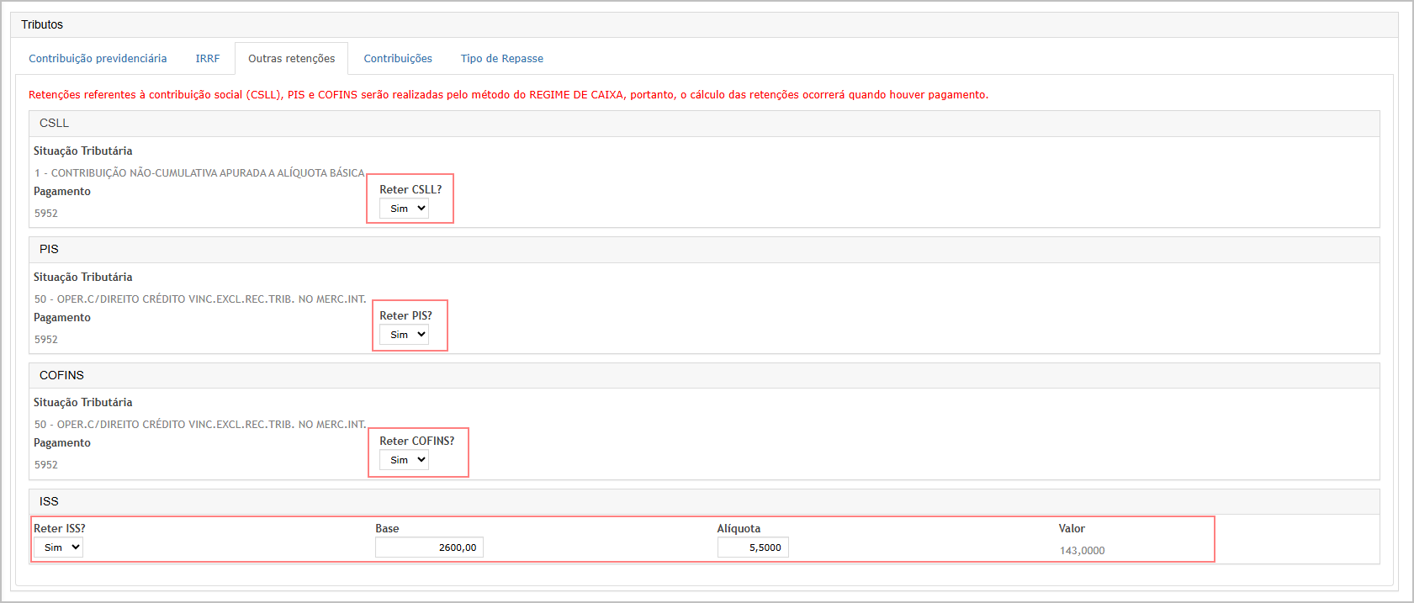The width and height of the screenshot is (1414, 603).
Task: Click the CSLL section header
Action: point(704,124)
